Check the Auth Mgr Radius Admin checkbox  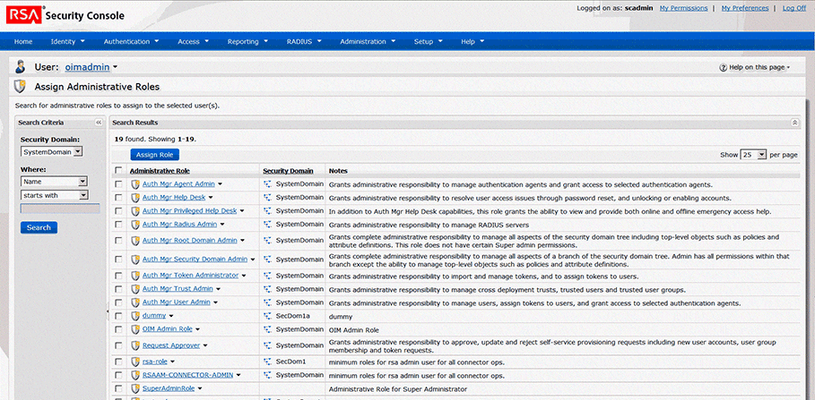pos(119,225)
